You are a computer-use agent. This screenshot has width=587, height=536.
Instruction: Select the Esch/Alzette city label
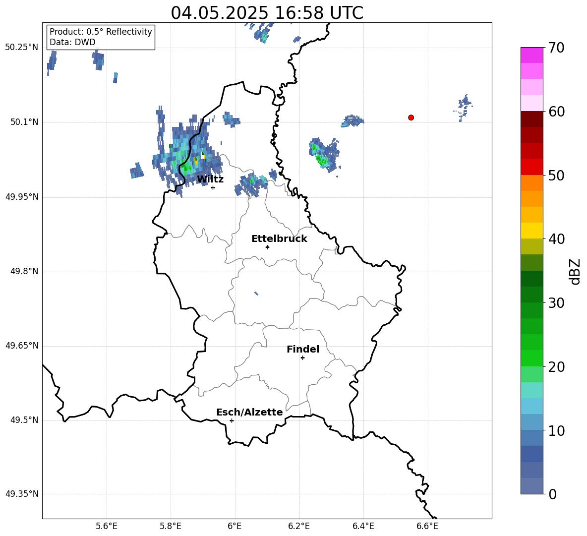coord(249,412)
